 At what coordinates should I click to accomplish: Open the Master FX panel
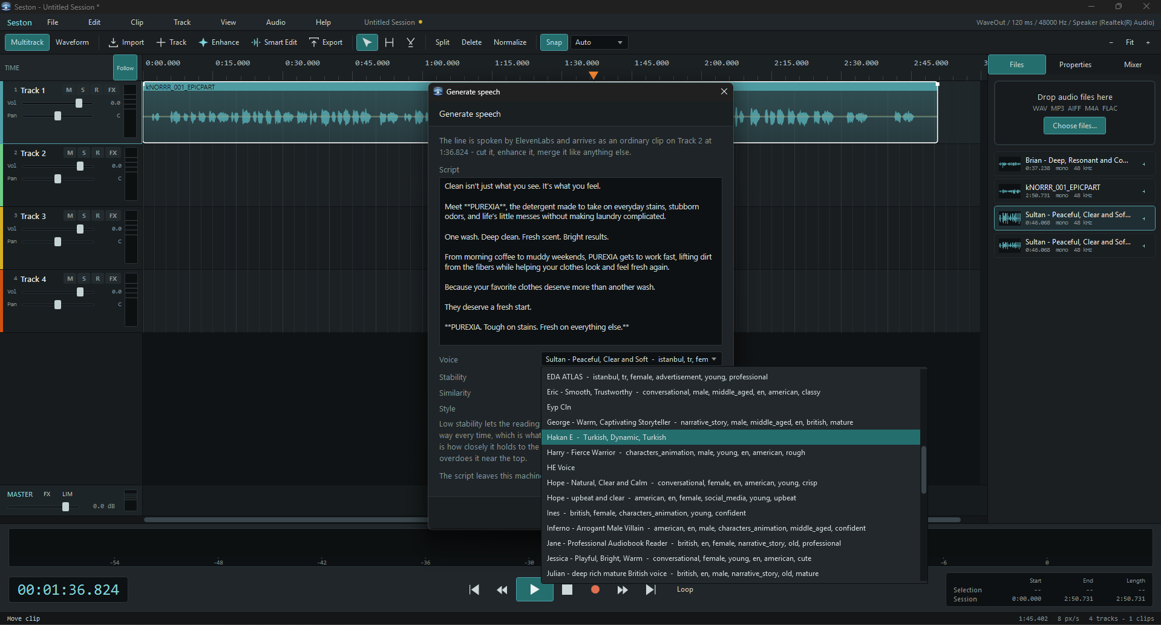[x=47, y=494]
